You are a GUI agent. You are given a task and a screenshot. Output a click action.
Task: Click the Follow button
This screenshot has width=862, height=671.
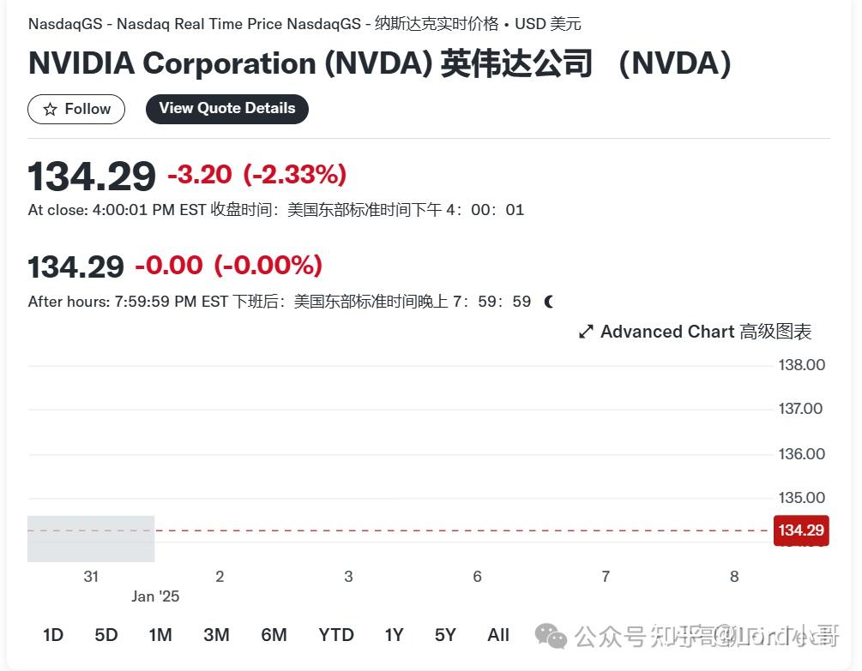pos(76,109)
